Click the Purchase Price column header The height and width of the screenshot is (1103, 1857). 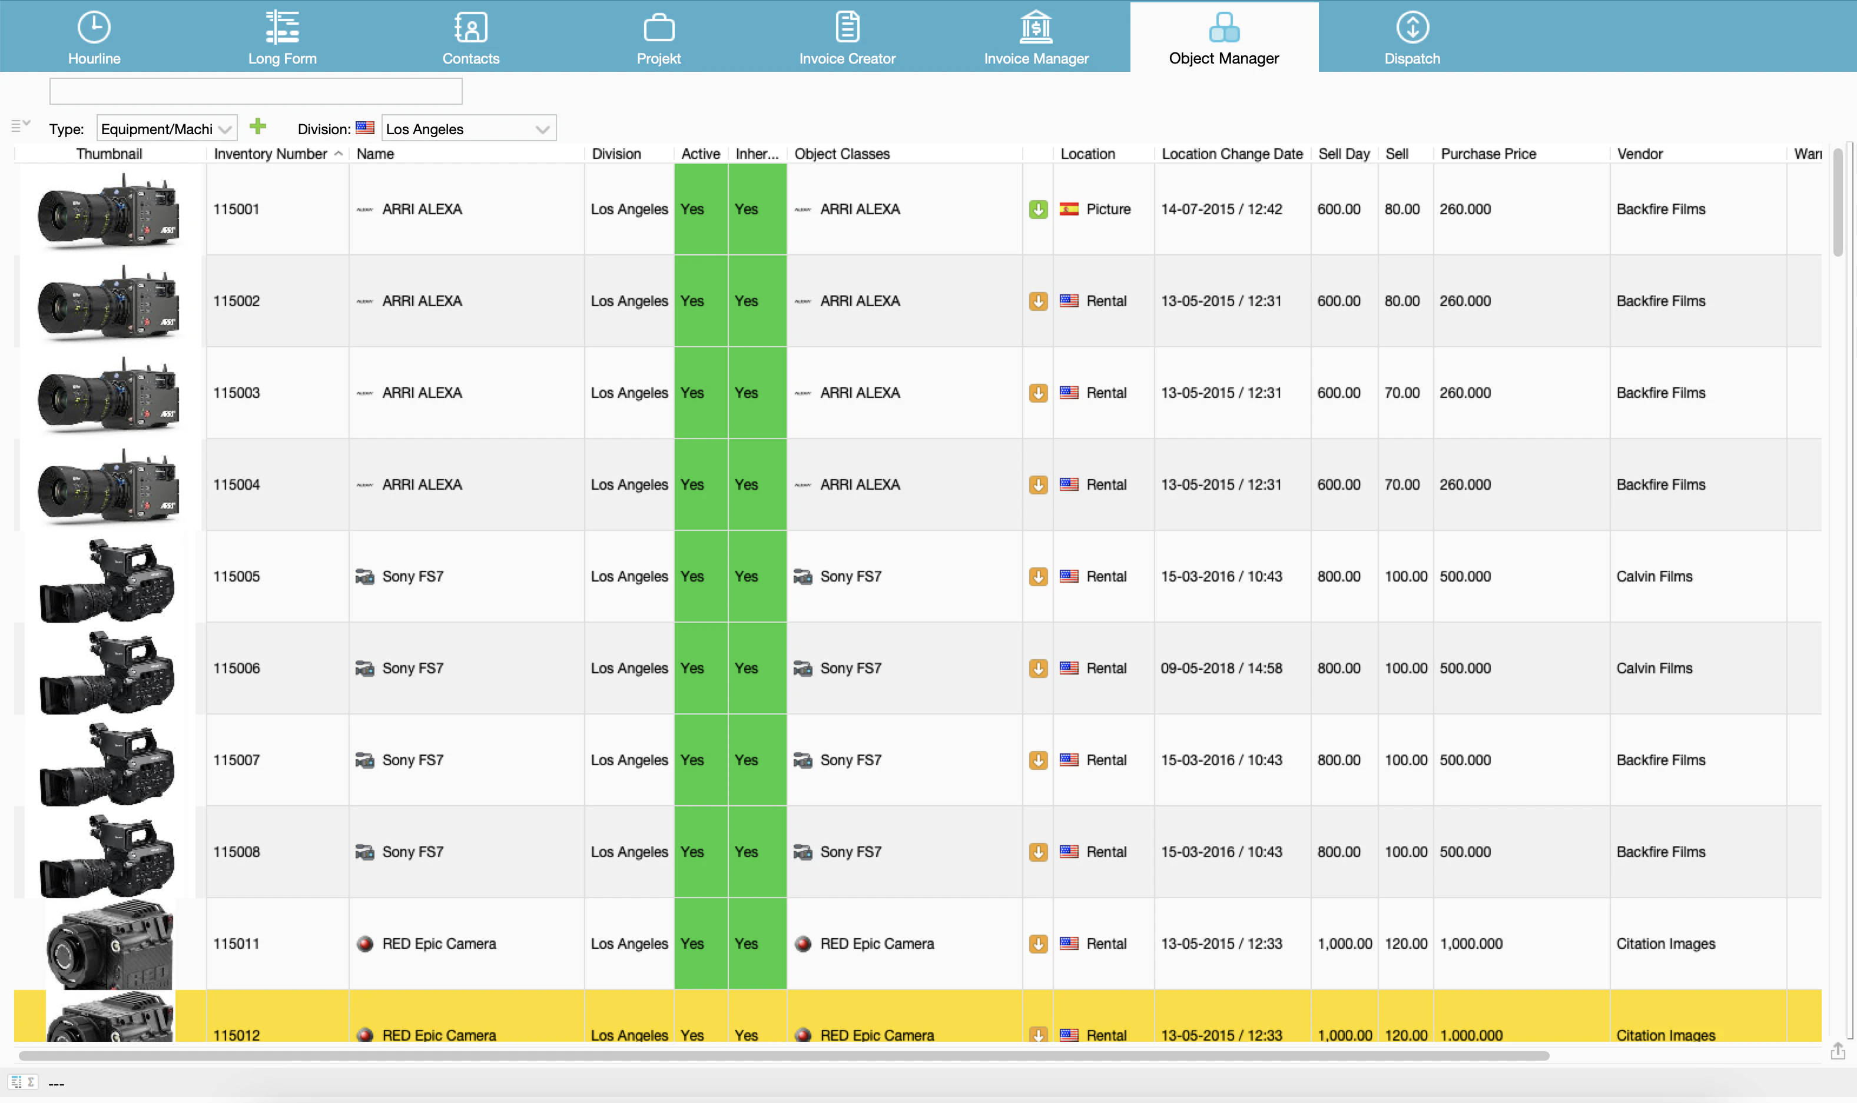[x=1487, y=154]
